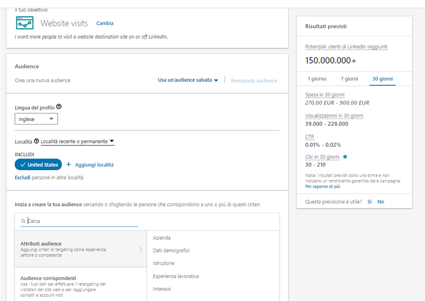Open the Località recente o permanente dropdown
Screen dimensions: 425x301
click(77, 141)
